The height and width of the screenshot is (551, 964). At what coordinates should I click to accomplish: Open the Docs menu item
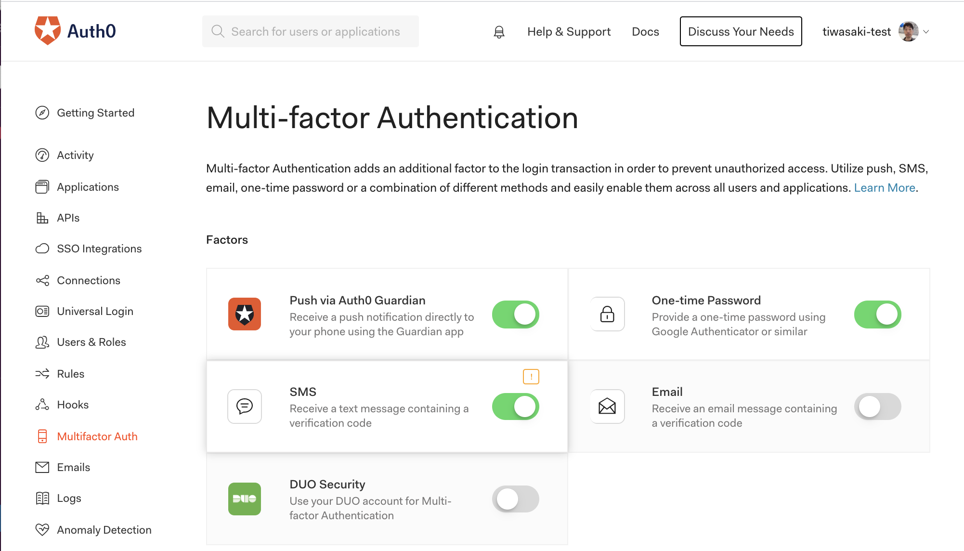pos(645,31)
